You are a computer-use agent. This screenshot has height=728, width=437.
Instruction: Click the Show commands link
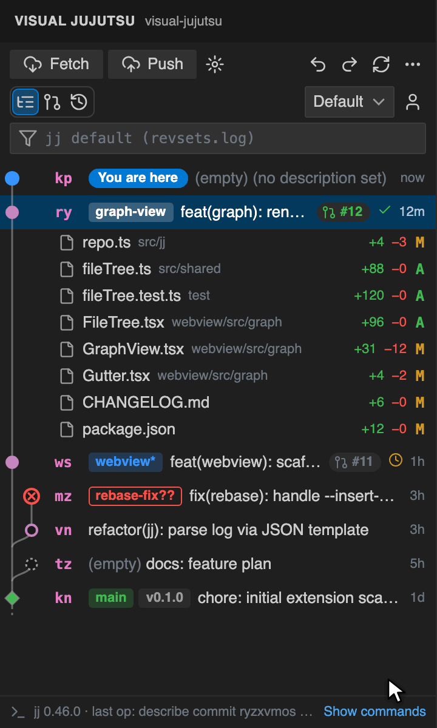click(x=375, y=712)
